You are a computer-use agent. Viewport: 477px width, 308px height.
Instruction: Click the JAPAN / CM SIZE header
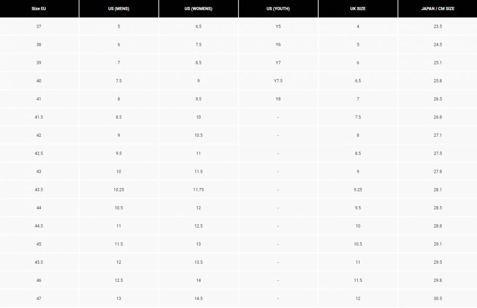[x=437, y=9]
